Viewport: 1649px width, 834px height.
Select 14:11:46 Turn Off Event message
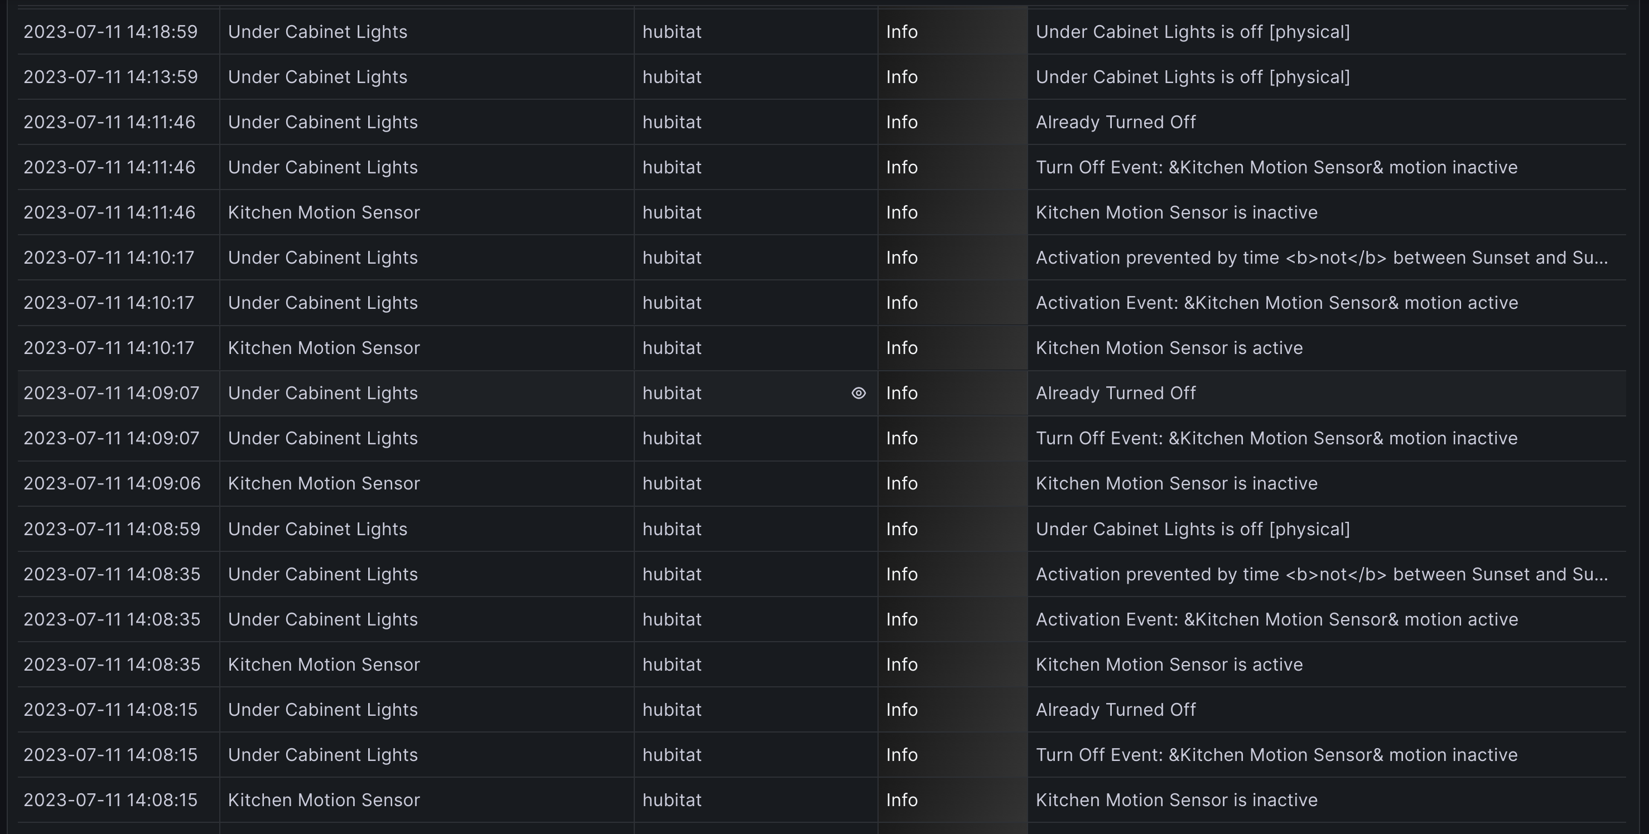pos(1276,168)
